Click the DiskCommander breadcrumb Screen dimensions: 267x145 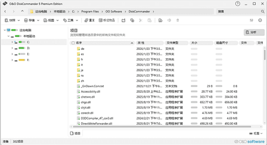coord(139,12)
